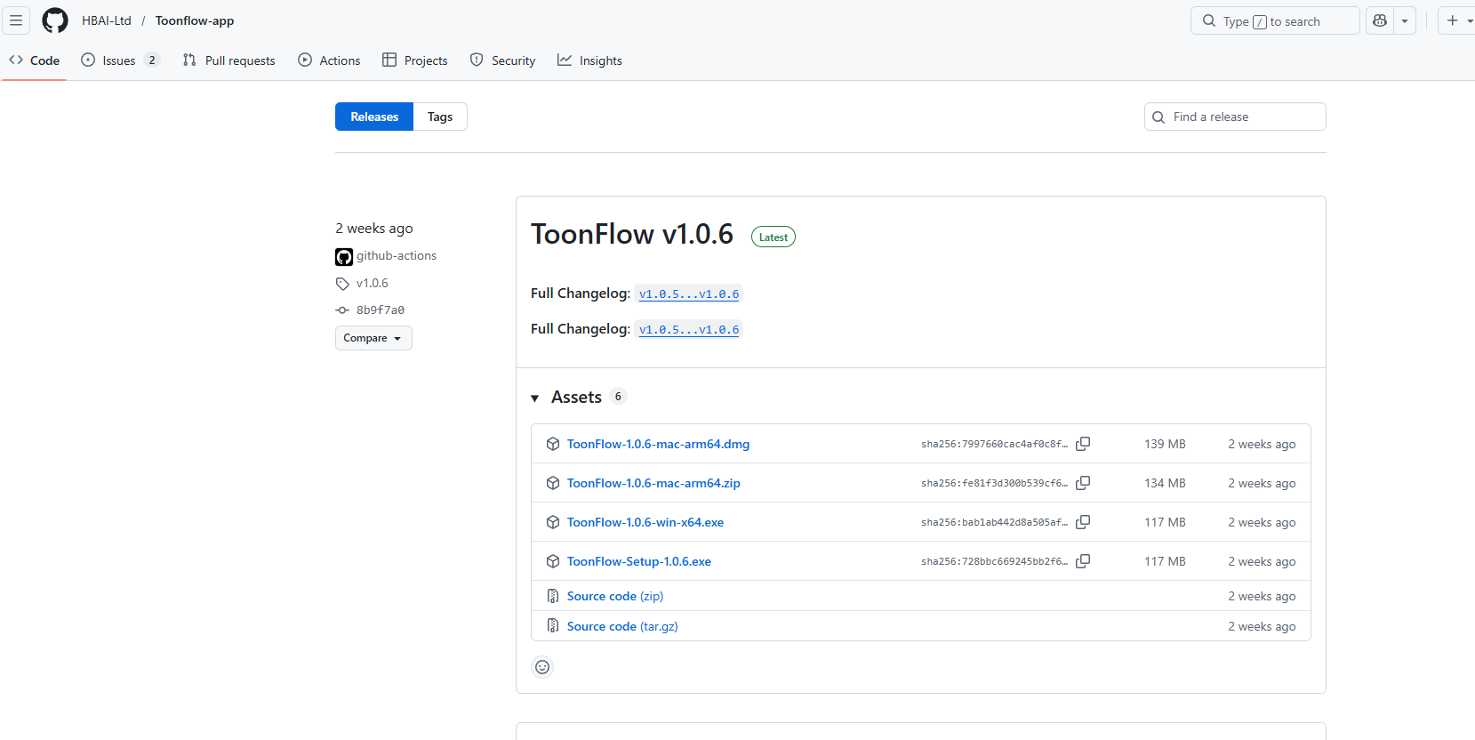
Task: Open the hamburger navigation menu
Action: pyautogui.click(x=16, y=20)
